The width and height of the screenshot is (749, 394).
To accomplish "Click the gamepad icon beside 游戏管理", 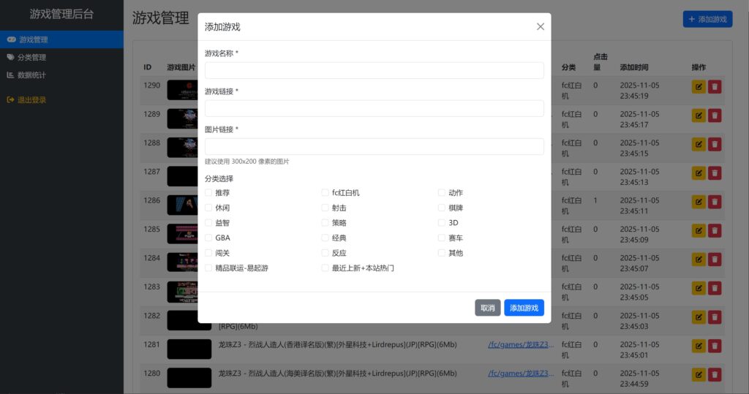I will click(11, 39).
